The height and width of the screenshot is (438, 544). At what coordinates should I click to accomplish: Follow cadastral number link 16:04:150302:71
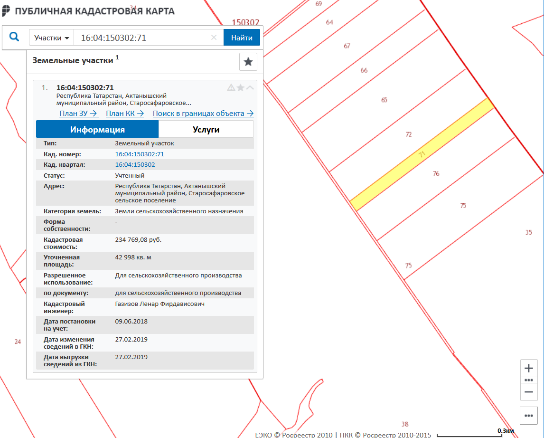point(140,154)
